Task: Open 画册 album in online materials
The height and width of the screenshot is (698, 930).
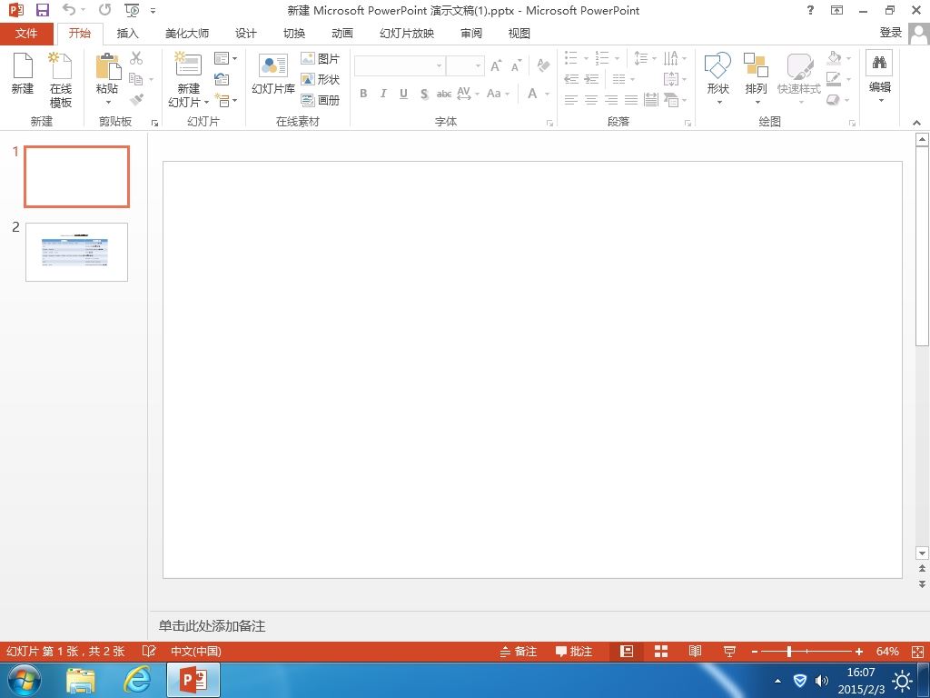Action: click(x=321, y=100)
